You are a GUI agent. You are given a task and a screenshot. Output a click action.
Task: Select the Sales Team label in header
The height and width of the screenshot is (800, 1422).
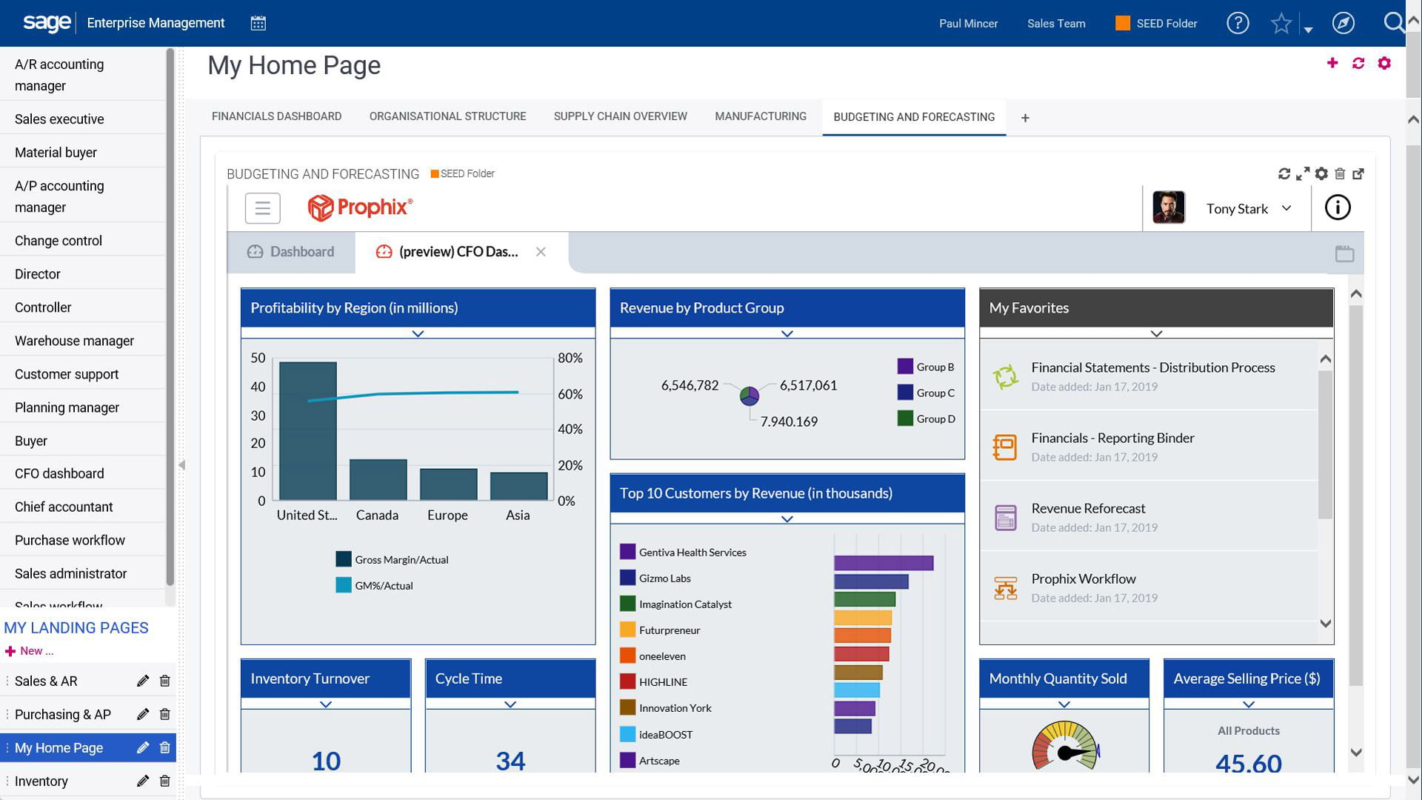(1056, 24)
